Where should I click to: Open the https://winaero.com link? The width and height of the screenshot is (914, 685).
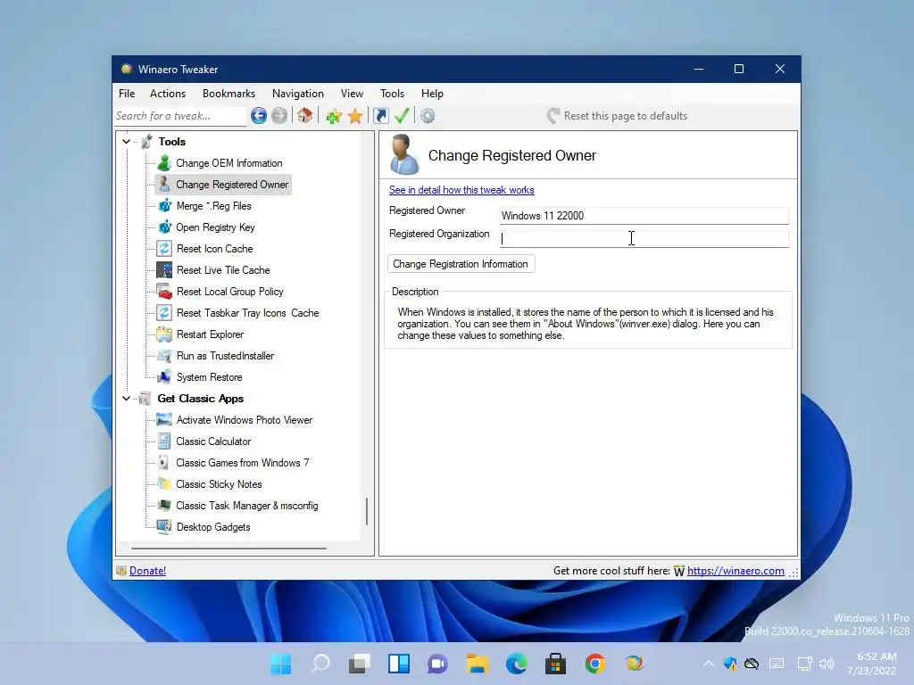click(x=735, y=571)
